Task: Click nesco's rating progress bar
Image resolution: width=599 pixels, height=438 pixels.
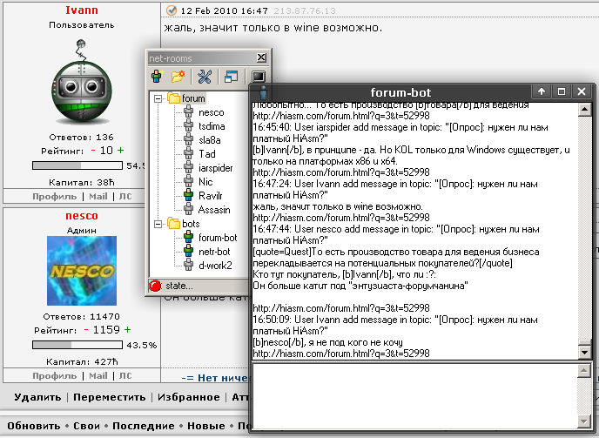Action: [x=78, y=345]
